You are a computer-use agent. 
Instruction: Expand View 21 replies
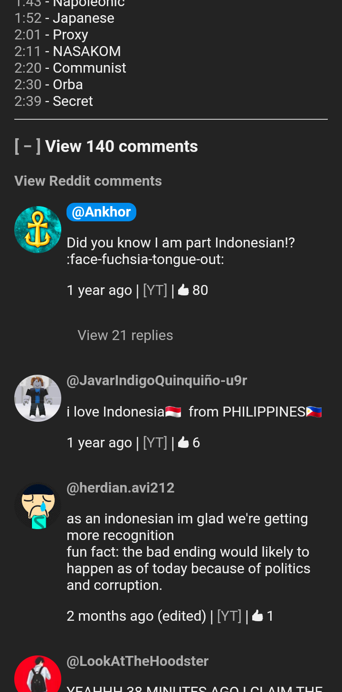125,335
